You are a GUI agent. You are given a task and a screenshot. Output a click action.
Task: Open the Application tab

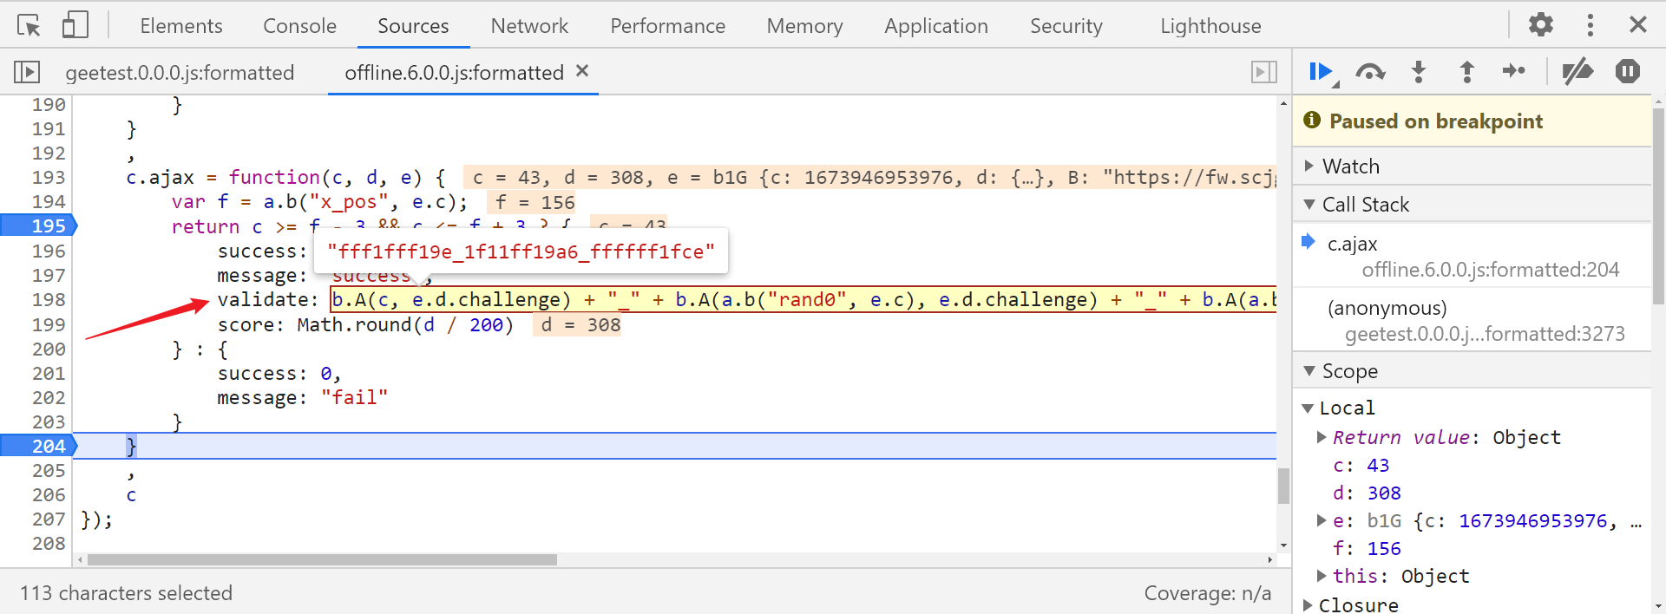pyautogui.click(x=935, y=26)
